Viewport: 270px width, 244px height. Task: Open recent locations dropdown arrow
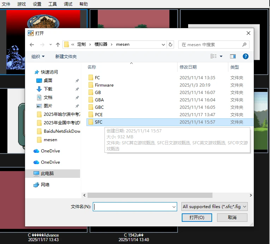[x=50, y=45]
